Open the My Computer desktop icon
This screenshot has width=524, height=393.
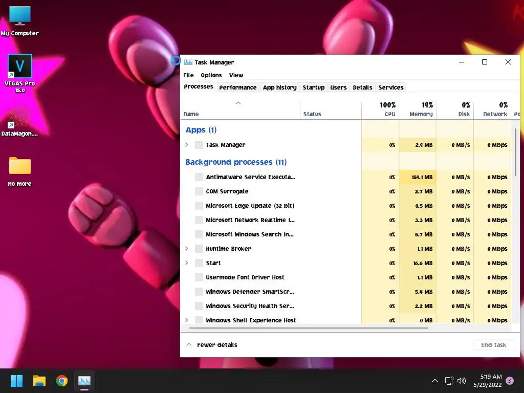point(20,20)
